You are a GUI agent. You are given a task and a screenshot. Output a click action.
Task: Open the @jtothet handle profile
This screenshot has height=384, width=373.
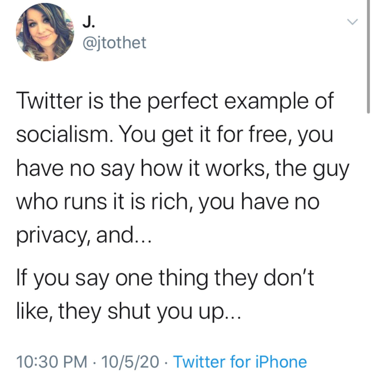pos(115,43)
